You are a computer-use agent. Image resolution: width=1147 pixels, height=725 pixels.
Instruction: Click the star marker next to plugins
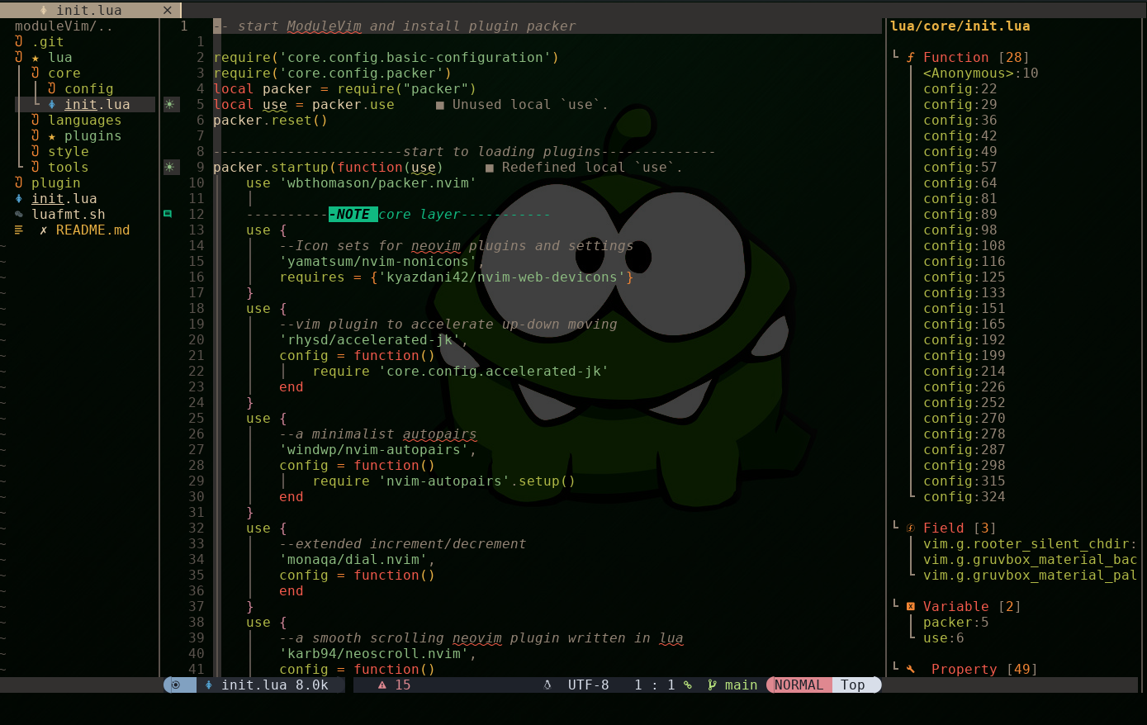point(52,136)
